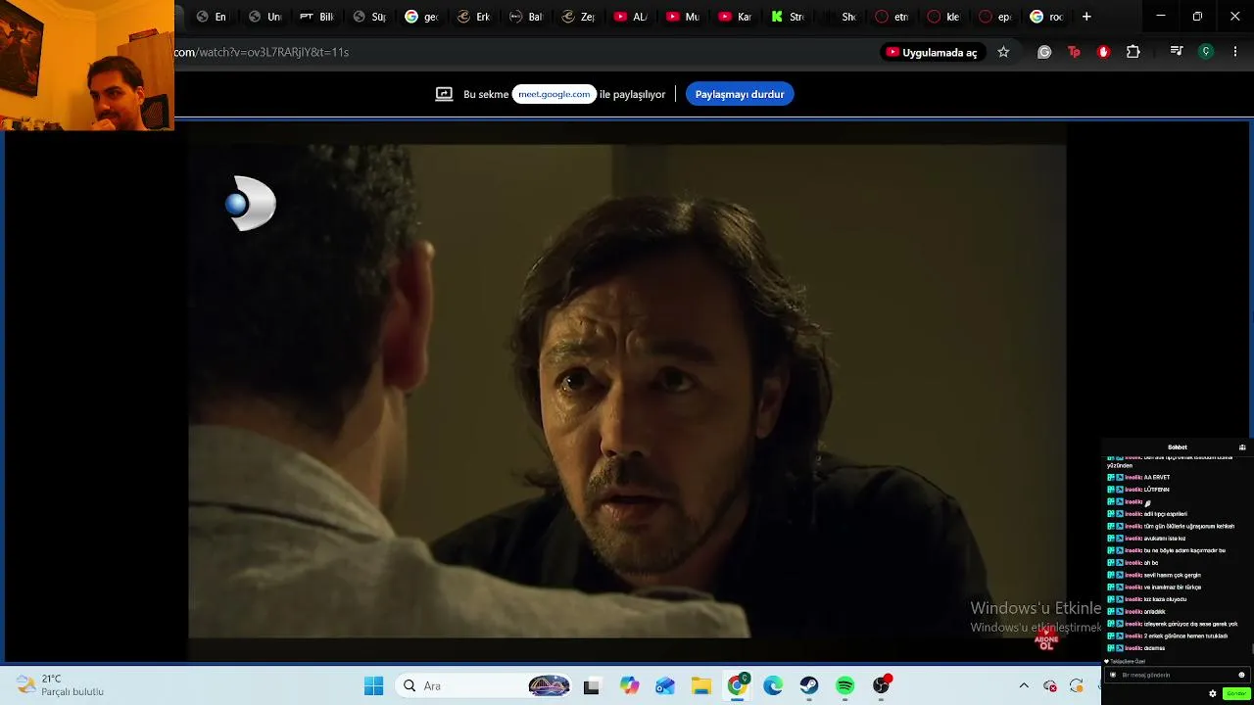This screenshot has width=1254, height=705.
Task: Click the Sohbet chat panel users icon
Action: [1242, 447]
